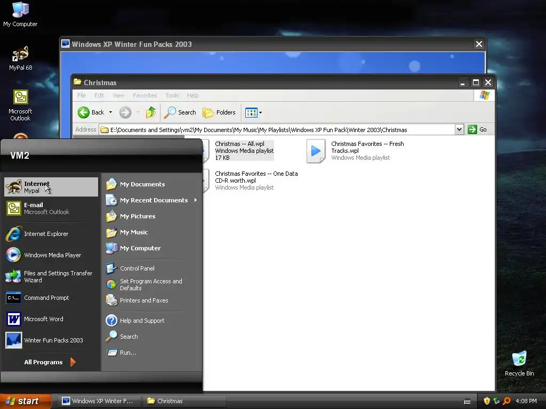Open the Favorites menu
The image size is (546, 409).
pos(145,95)
